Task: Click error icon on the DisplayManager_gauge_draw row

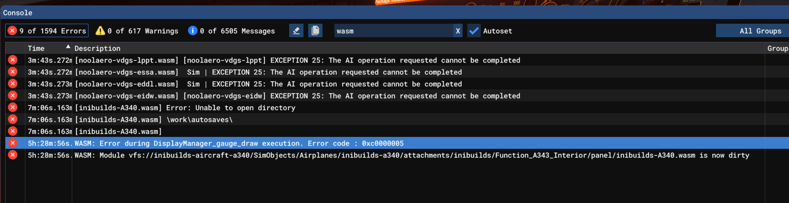Action: 13,143
